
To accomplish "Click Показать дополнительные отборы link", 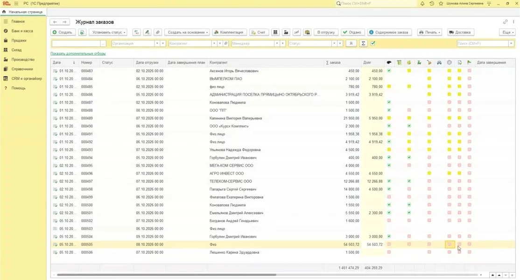I will click(x=78, y=53).
